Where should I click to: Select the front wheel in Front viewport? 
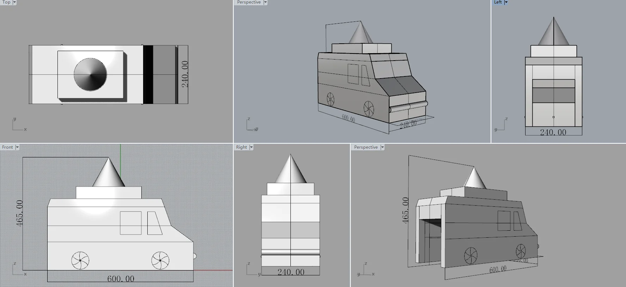pos(160,261)
